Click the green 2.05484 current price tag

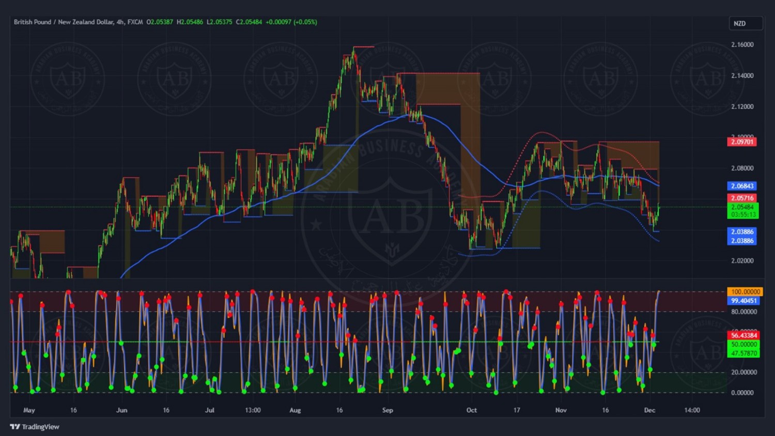pos(742,207)
